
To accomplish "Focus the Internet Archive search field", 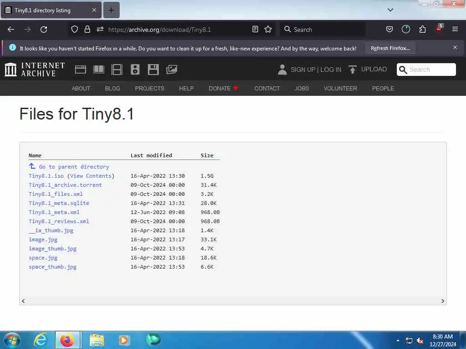I will [426, 70].
